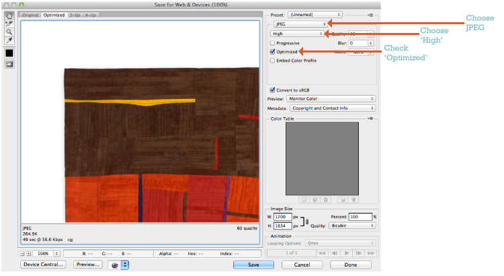Click the quilt image preview
504x276 pixels.
162,145
